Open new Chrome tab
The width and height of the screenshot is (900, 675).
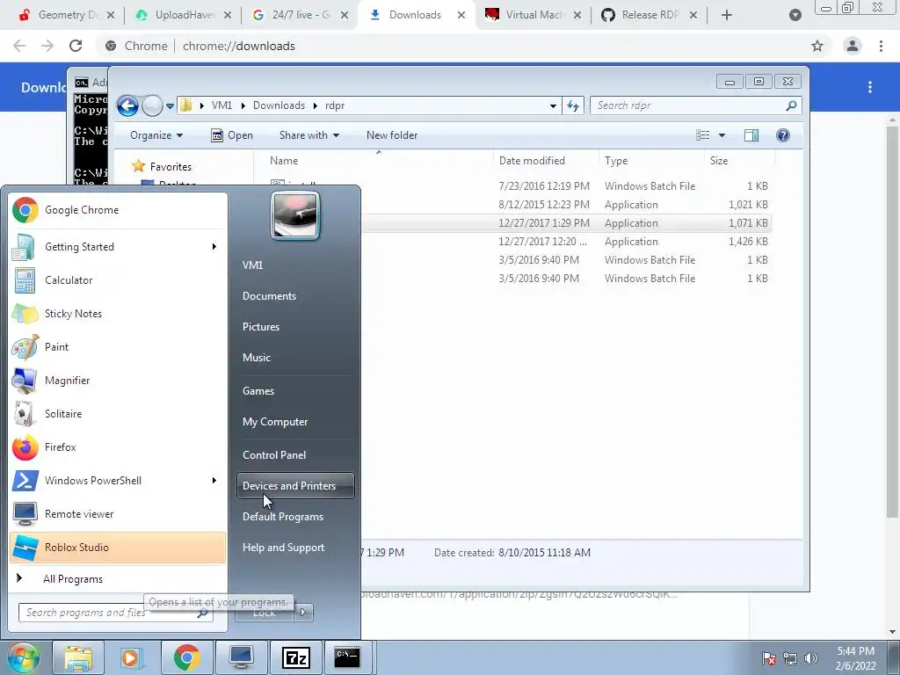point(727,16)
